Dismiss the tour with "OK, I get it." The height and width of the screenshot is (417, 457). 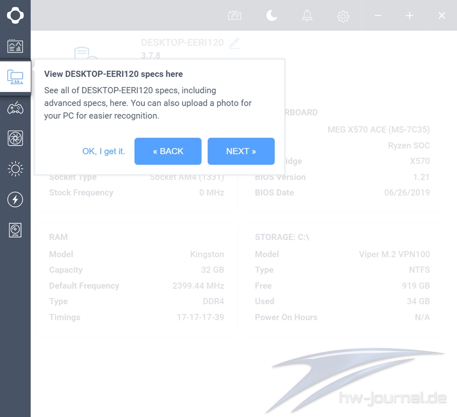coord(103,151)
